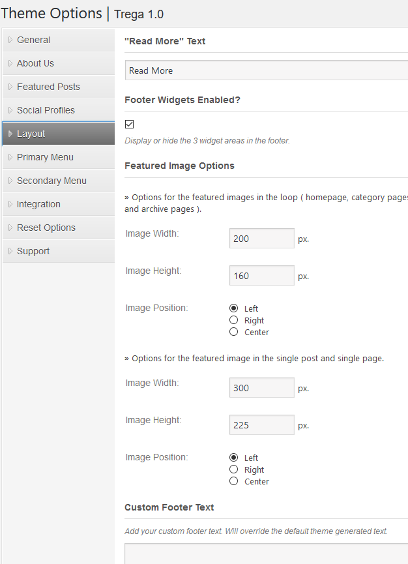
Task: Select Right for loop image position
Action: click(234, 319)
